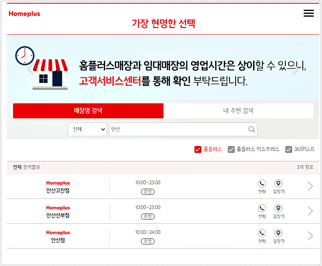Open 안산고잔점 details chevron
The width and height of the screenshot is (322, 266).
pos(310,186)
